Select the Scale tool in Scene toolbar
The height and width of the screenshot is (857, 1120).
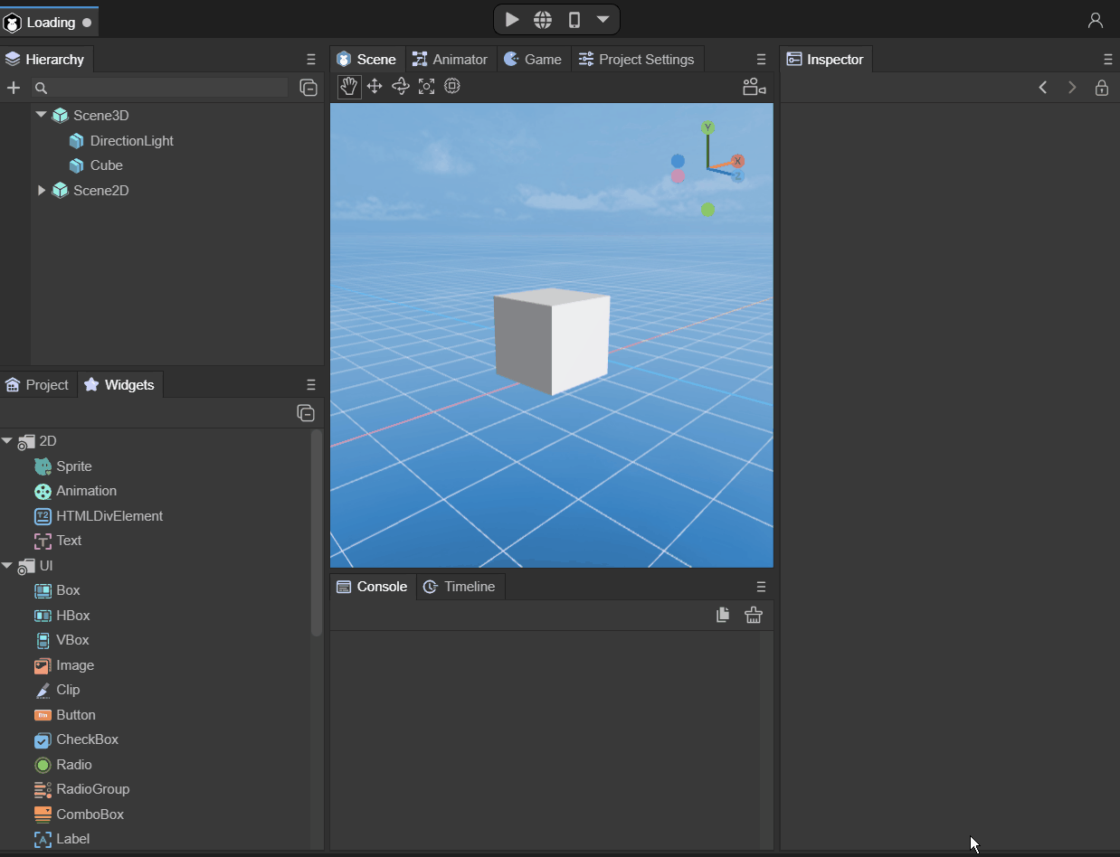point(426,87)
